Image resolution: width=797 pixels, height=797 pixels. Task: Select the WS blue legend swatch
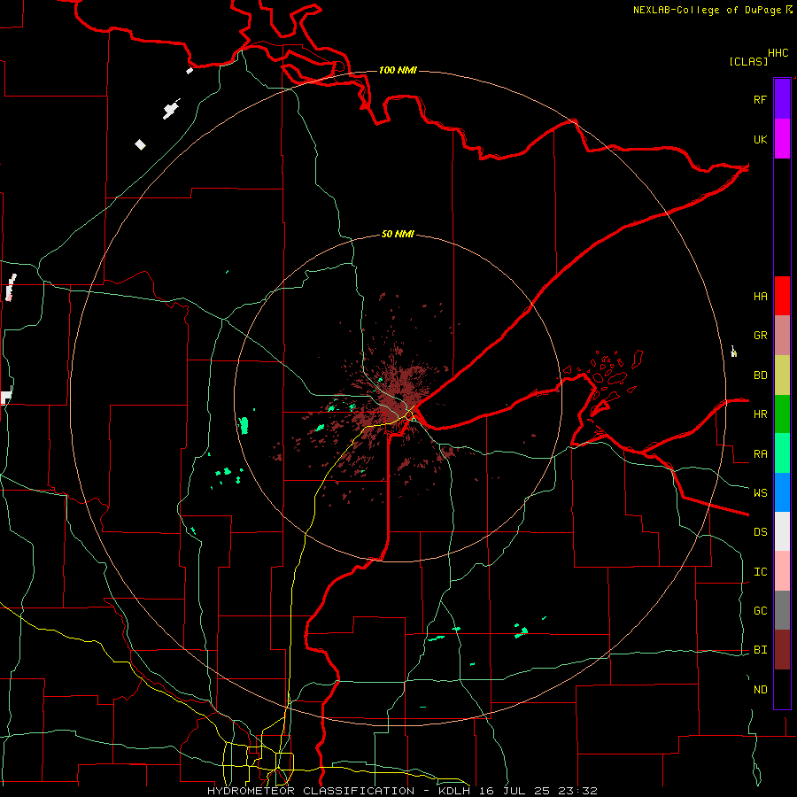point(782,492)
